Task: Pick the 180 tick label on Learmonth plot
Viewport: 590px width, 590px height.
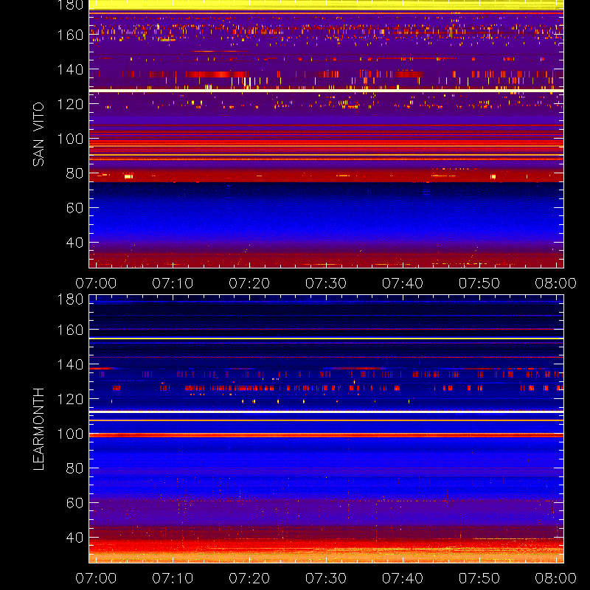Action: [70, 299]
